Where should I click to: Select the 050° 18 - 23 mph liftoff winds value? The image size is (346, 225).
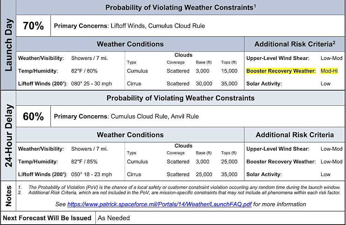[92, 174]
